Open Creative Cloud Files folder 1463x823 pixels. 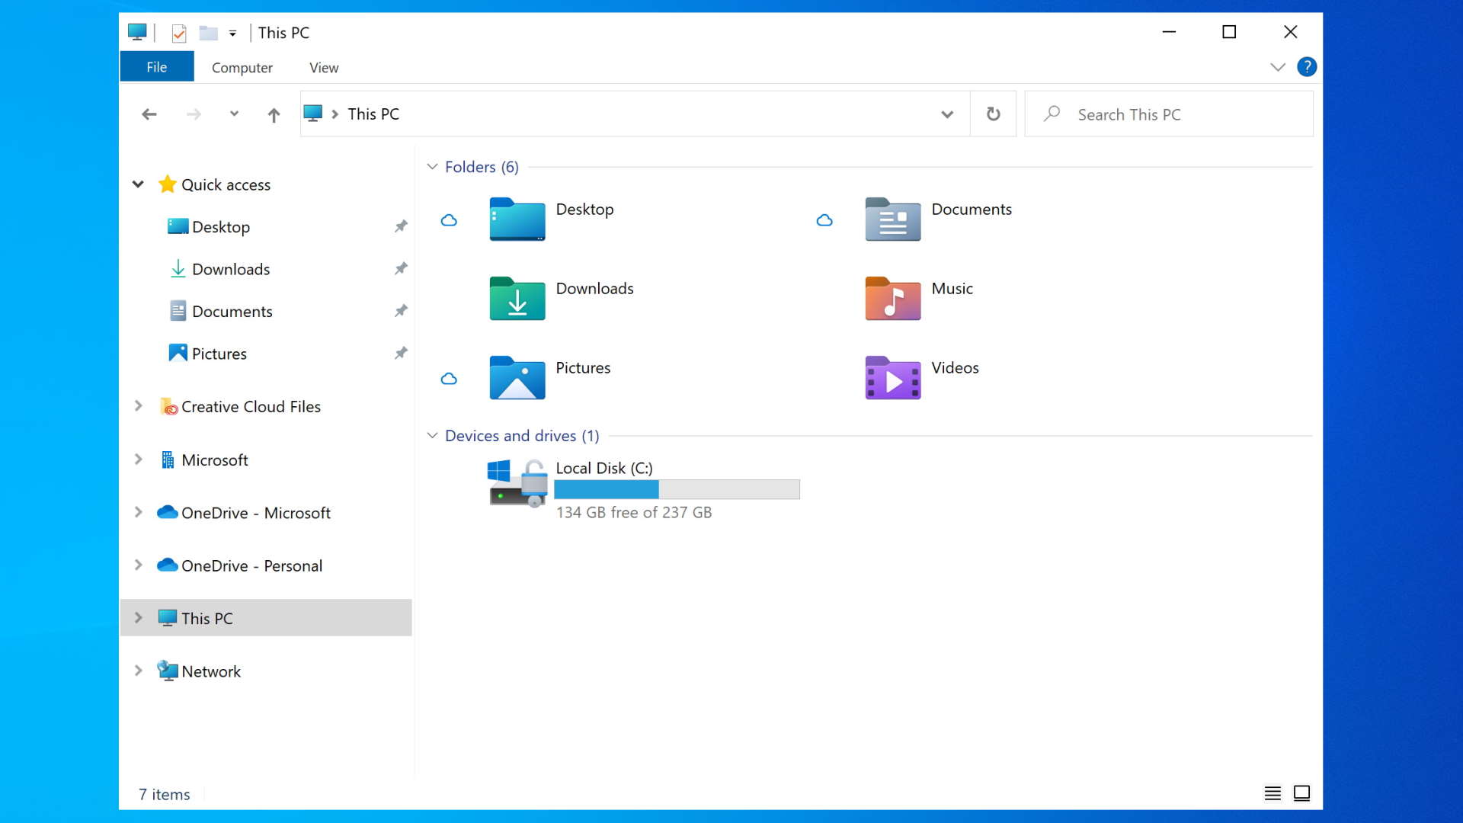point(250,406)
